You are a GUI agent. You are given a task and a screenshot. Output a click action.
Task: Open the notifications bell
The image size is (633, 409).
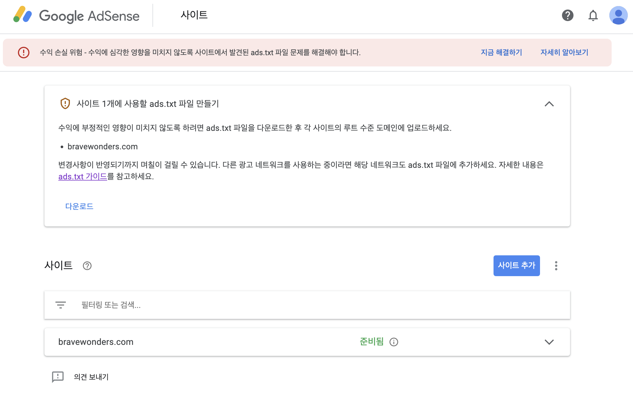593,15
